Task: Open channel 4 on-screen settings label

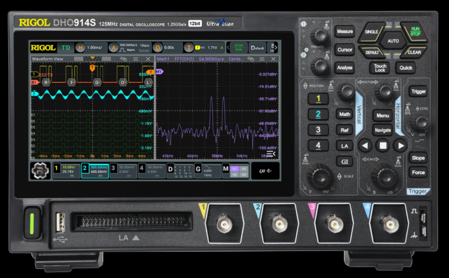Action: click(152, 171)
